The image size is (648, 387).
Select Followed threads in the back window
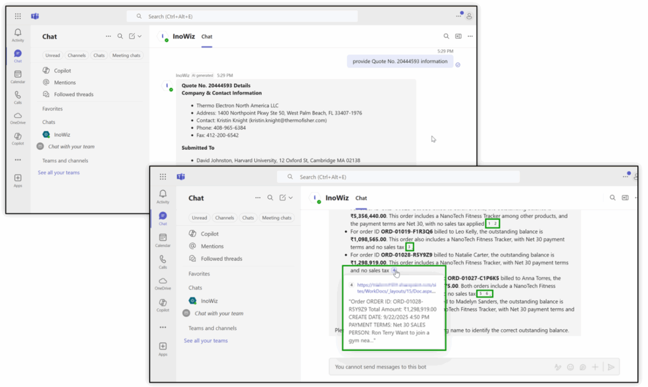pos(74,94)
